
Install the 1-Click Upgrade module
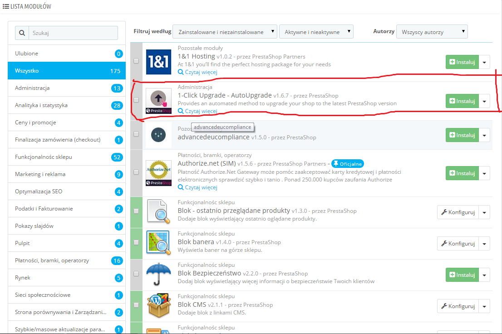[x=463, y=101]
